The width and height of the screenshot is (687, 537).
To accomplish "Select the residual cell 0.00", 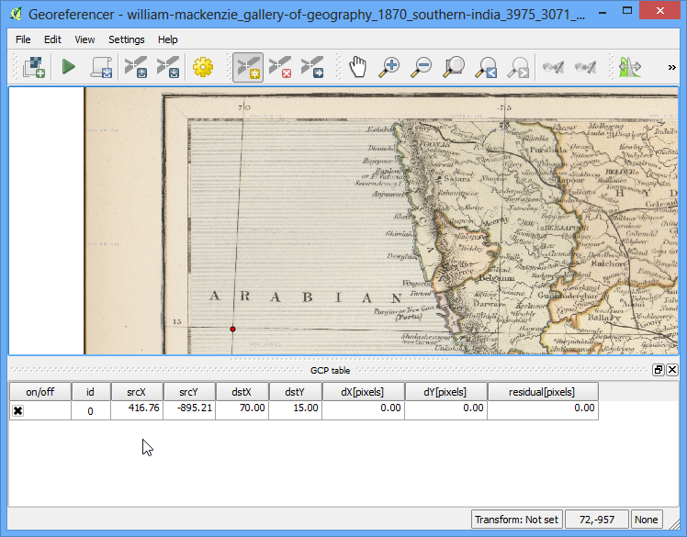I will [x=543, y=410].
